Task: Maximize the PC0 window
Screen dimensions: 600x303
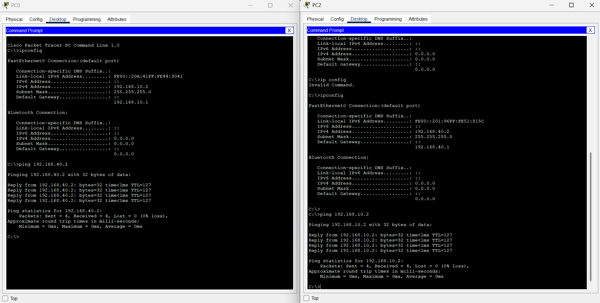Action: click(270, 5)
